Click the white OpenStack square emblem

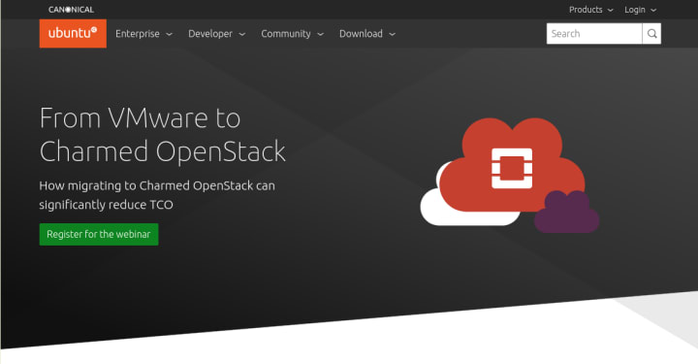[x=512, y=168]
